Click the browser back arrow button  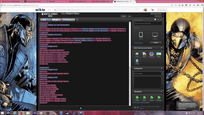pos(2,5)
